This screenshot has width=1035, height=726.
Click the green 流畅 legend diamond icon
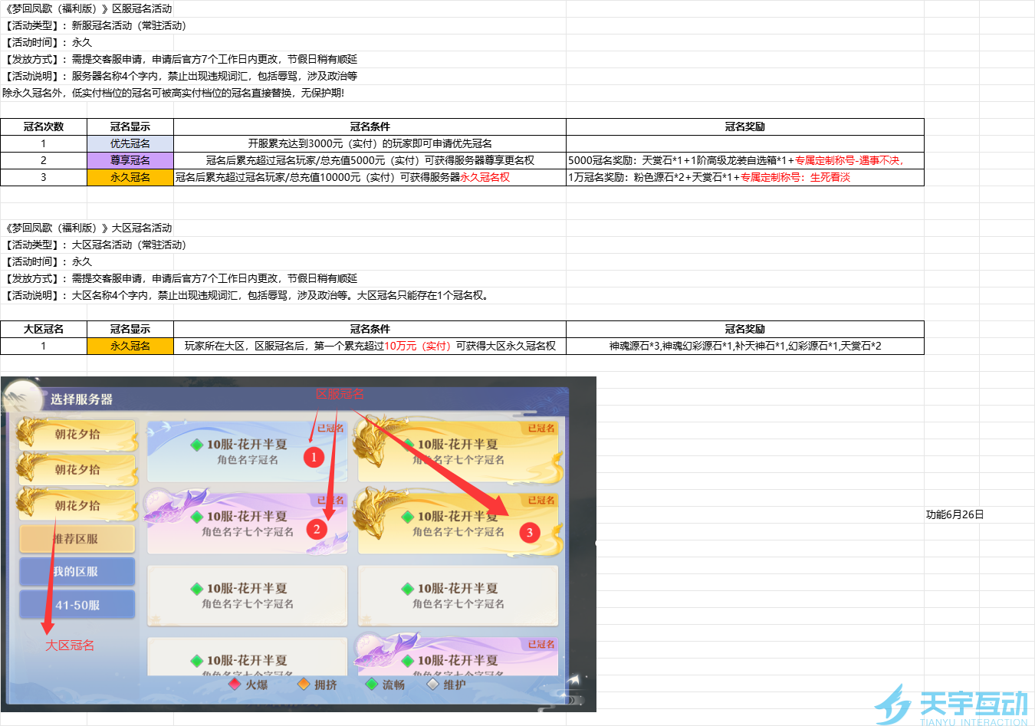point(372,684)
